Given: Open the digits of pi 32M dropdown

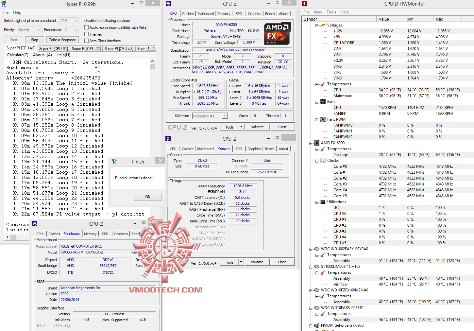Looking at the screenshot, I should (x=69, y=21).
